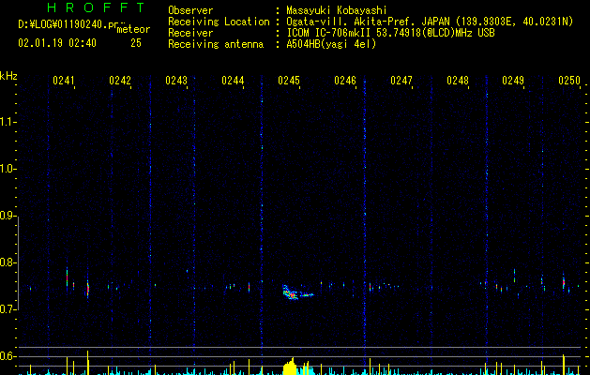Click the 0243 time marker
This screenshot has width=590, height=375.
176,80
